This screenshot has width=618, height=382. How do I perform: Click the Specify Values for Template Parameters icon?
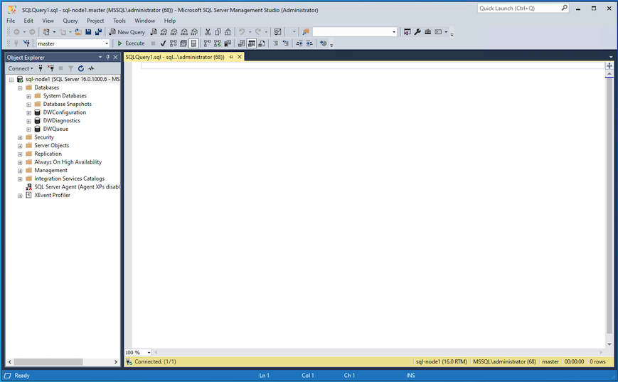click(x=323, y=43)
